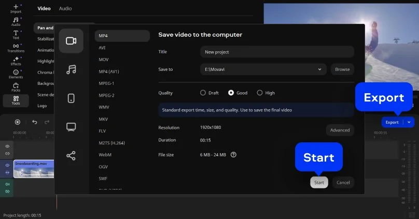Select Draft quality option
Image resolution: width=419 pixels, height=219 pixels.
coord(203,93)
